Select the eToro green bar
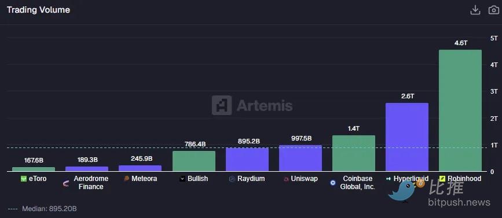502x218 pixels. coord(34,169)
